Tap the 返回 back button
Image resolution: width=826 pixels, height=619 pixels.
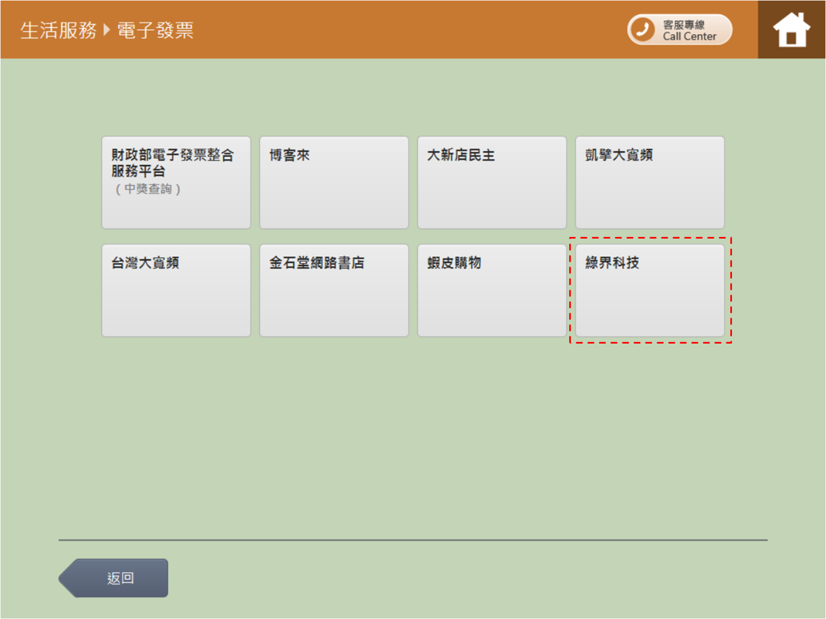click(x=113, y=578)
